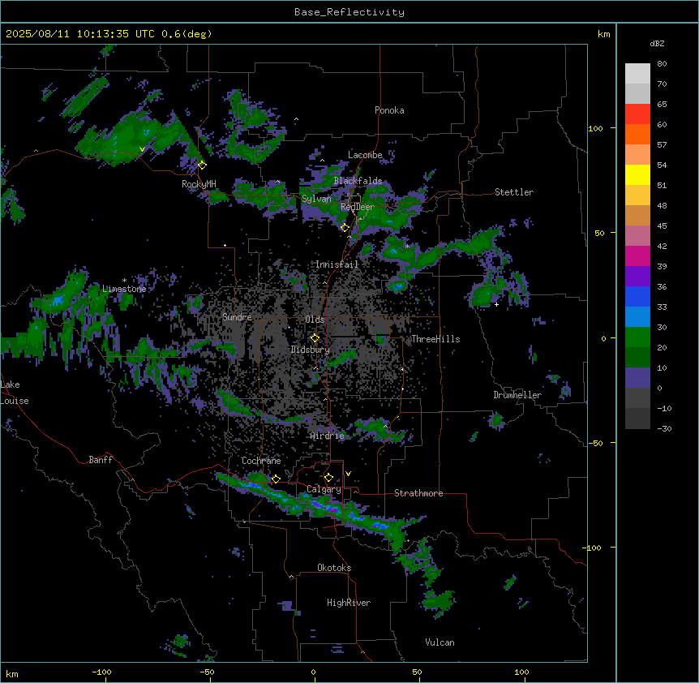The image size is (699, 683).
Task: Pick the brown 48 dBZ legend swatch
Action: point(637,215)
